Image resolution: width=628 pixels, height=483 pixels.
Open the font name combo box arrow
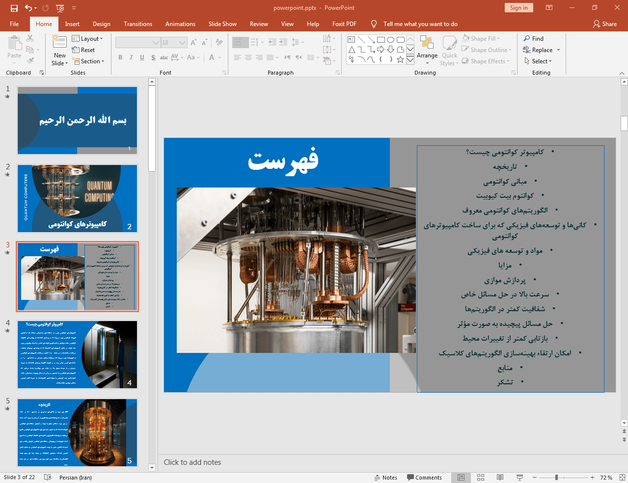156,43
